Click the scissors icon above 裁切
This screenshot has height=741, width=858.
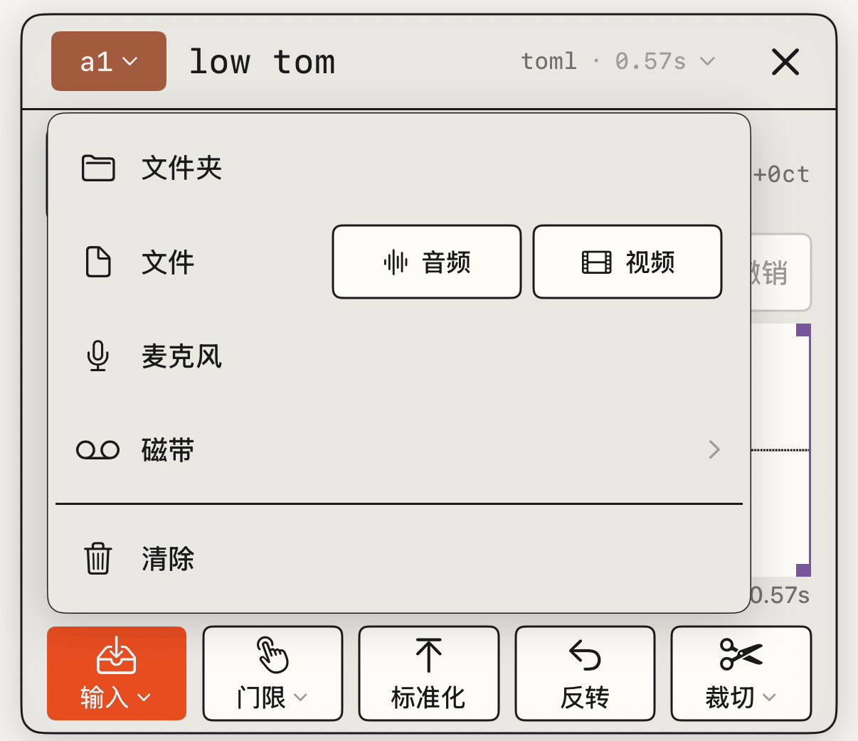(741, 654)
